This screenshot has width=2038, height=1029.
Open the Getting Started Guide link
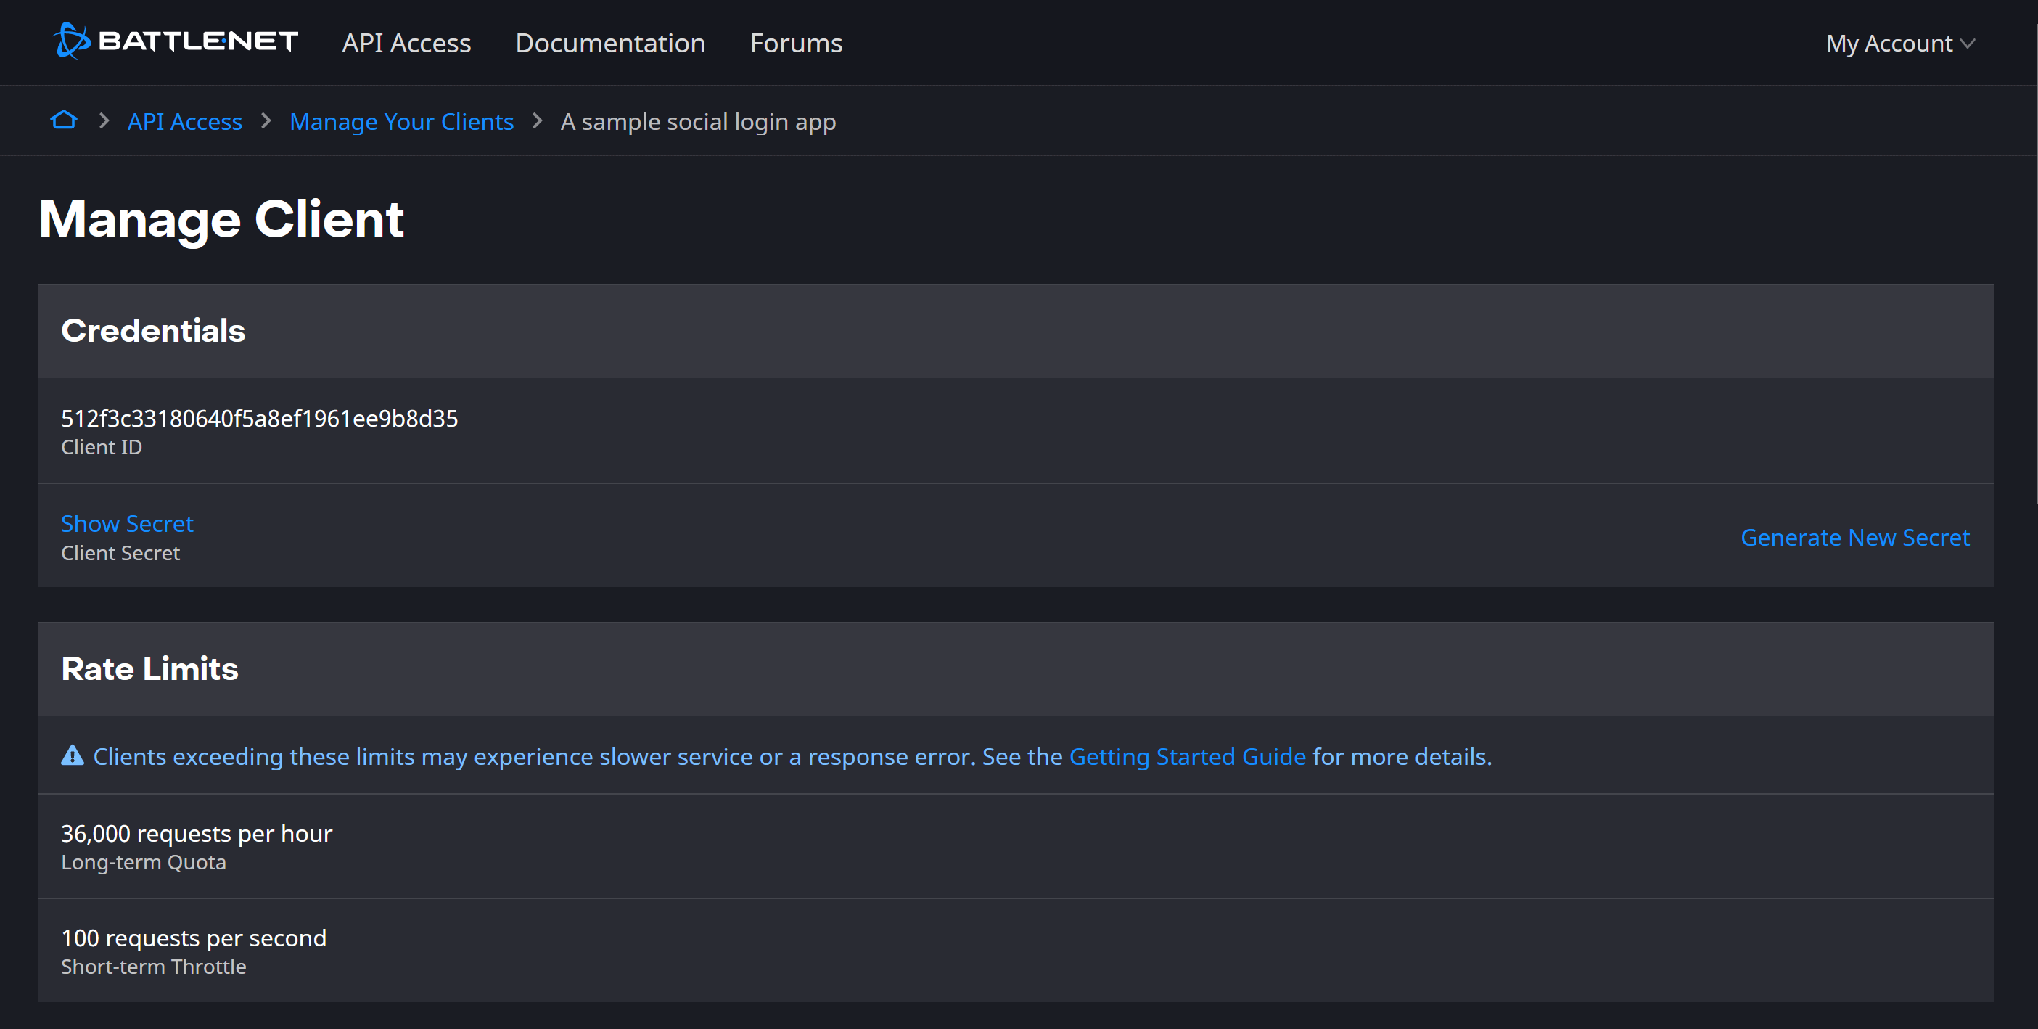coord(1187,757)
